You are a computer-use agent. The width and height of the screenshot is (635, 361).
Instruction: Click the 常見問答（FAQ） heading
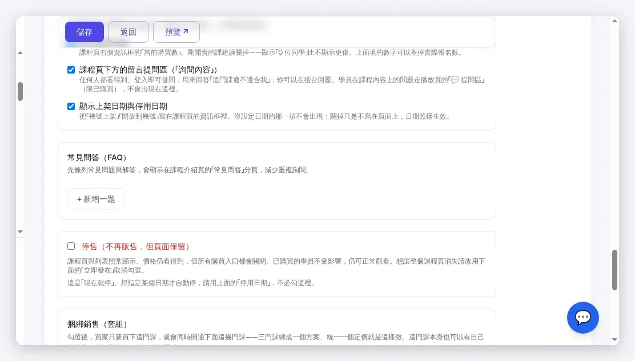pyautogui.click(x=98, y=157)
